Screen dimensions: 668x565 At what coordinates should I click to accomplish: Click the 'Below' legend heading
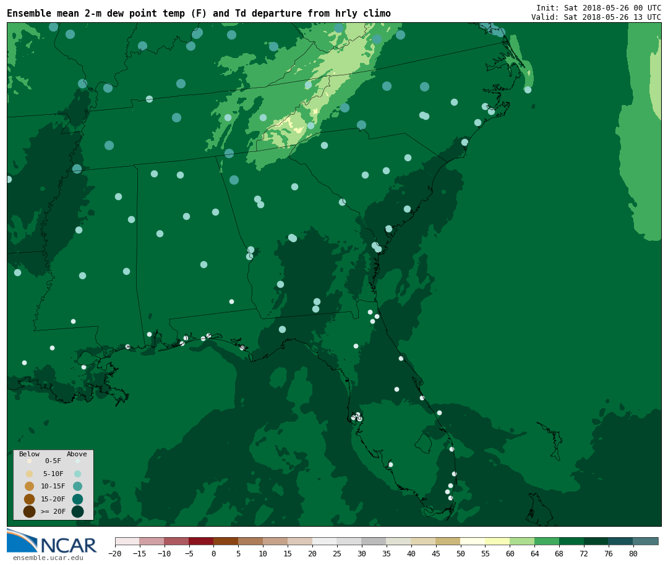(30, 454)
